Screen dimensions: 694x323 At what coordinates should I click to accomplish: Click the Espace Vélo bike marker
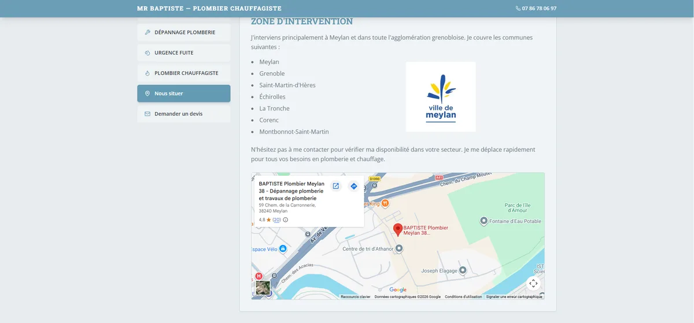click(x=283, y=249)
